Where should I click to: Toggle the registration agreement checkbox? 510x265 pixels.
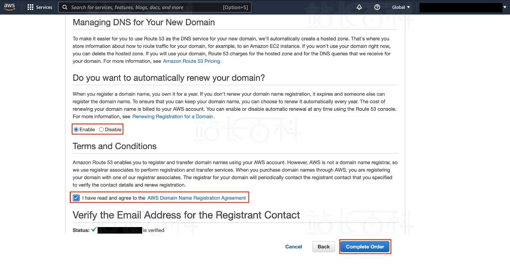[76, 198]
